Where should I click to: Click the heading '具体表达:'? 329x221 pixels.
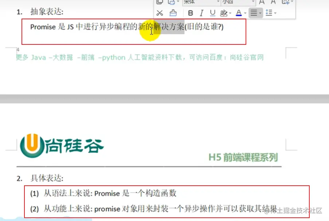click(x=47, y=178)
